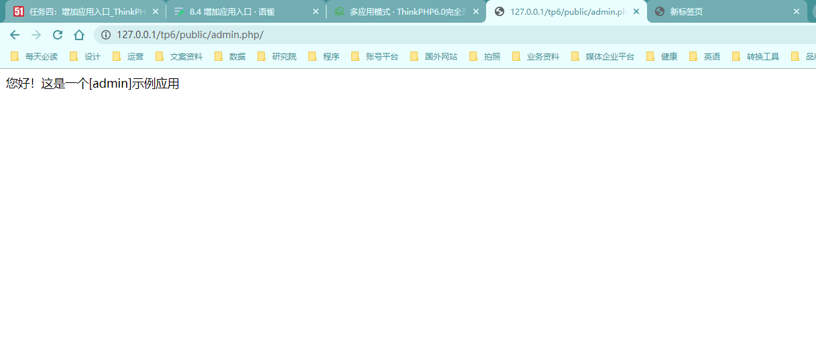Open the 文案资料 bookmark folder

tap(179, 57)
